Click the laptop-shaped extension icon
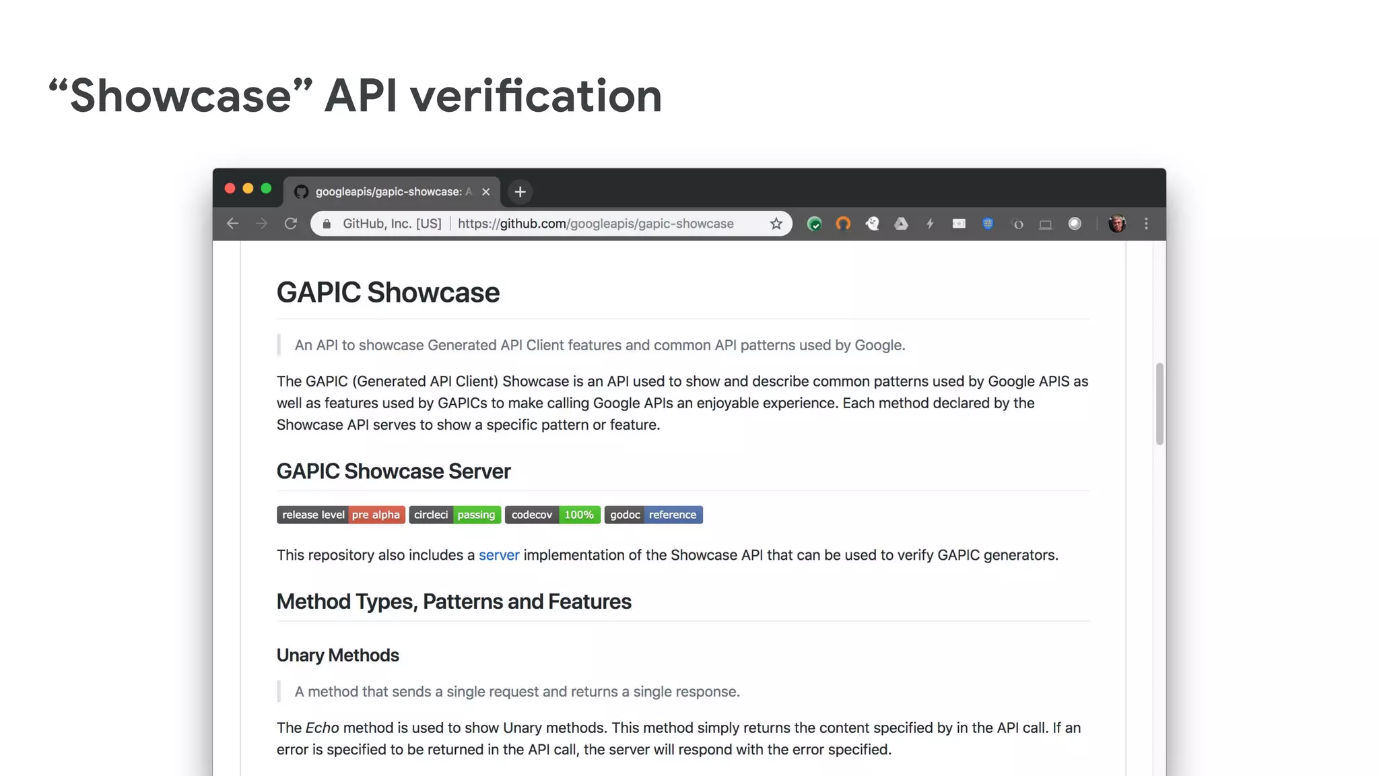The height and width of the screenshot is (776, 1379). (x=1045, y=224)
